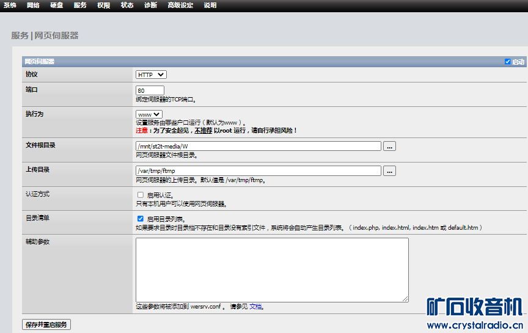
Task: Click the 目录清单 row label
Action: tap(37, 218)
